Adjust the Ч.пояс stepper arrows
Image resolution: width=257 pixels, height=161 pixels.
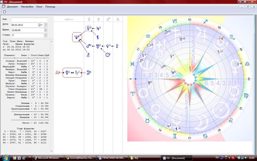pos(46,35)
